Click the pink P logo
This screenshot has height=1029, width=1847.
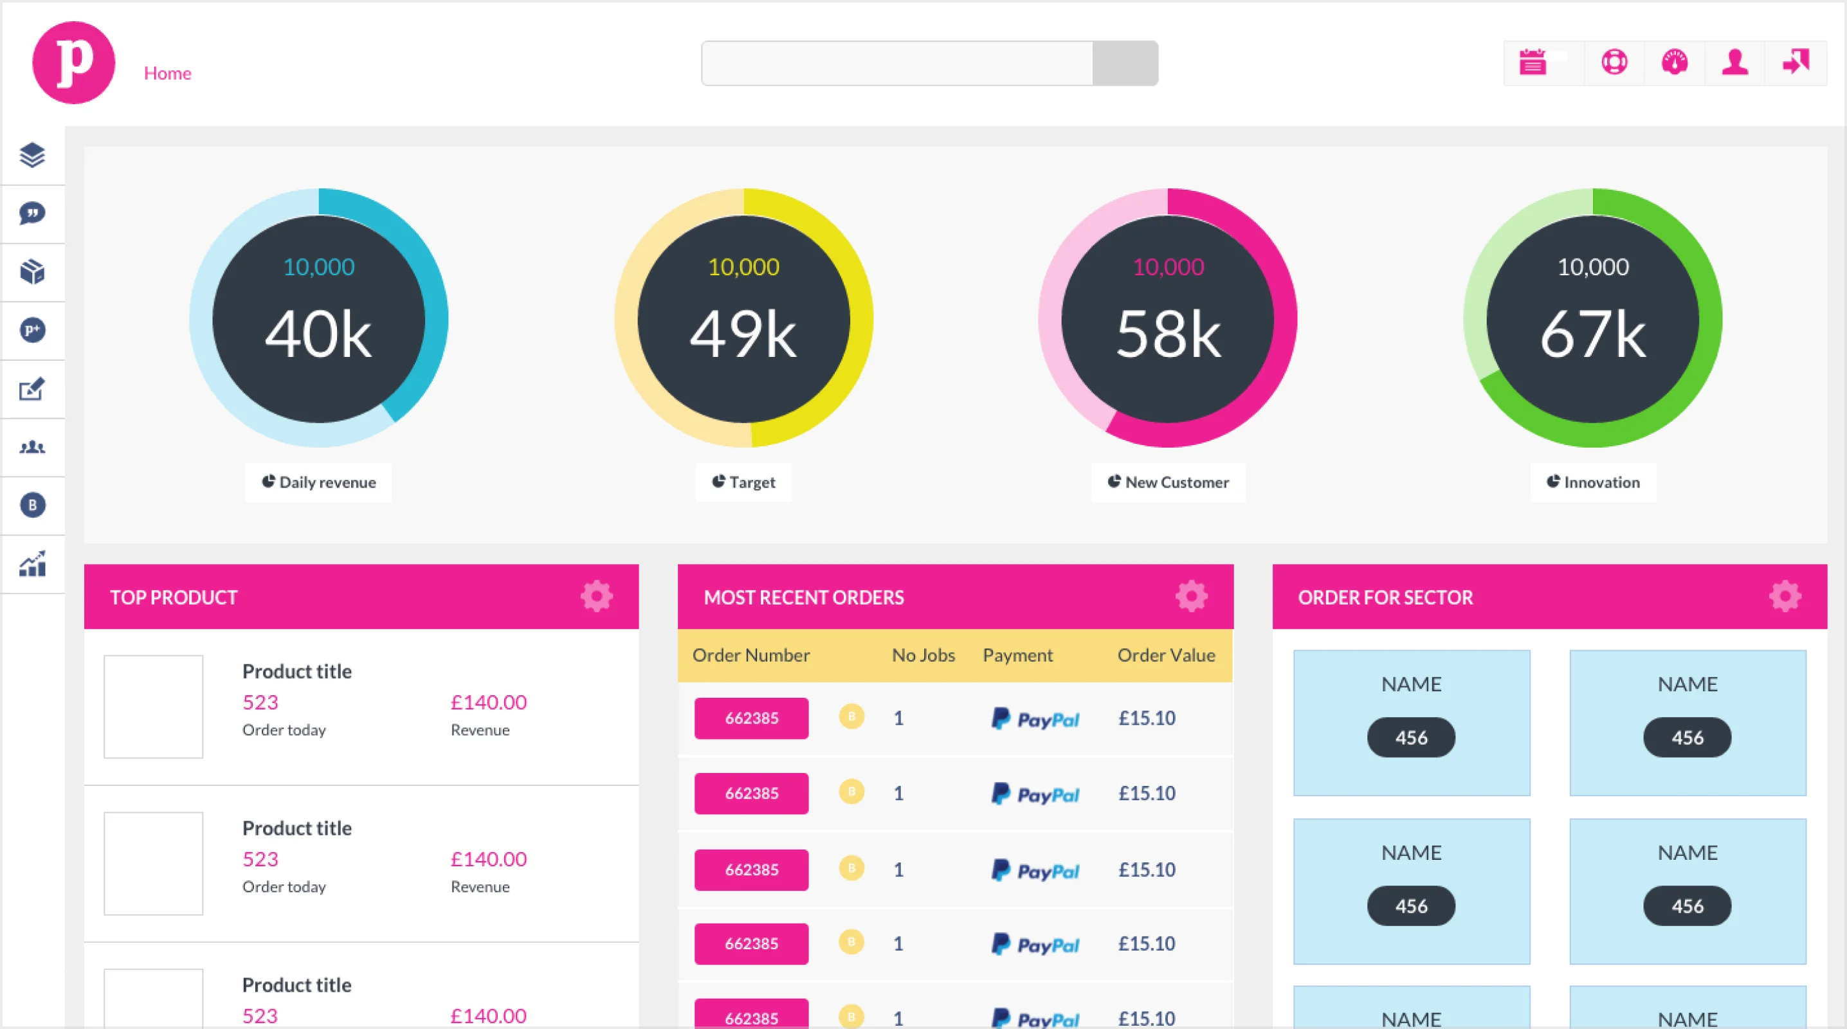[x=74, y=62]
